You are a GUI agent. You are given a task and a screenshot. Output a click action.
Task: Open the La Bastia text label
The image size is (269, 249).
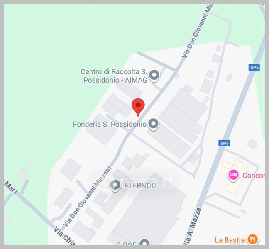pos(230,240)
